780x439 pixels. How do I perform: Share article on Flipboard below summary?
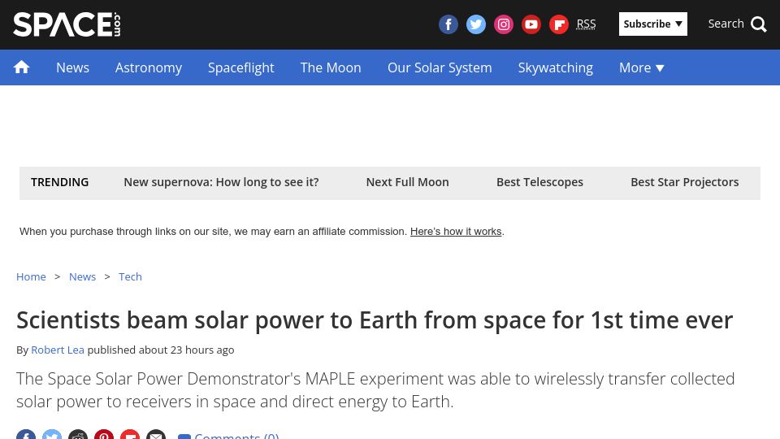130,434
